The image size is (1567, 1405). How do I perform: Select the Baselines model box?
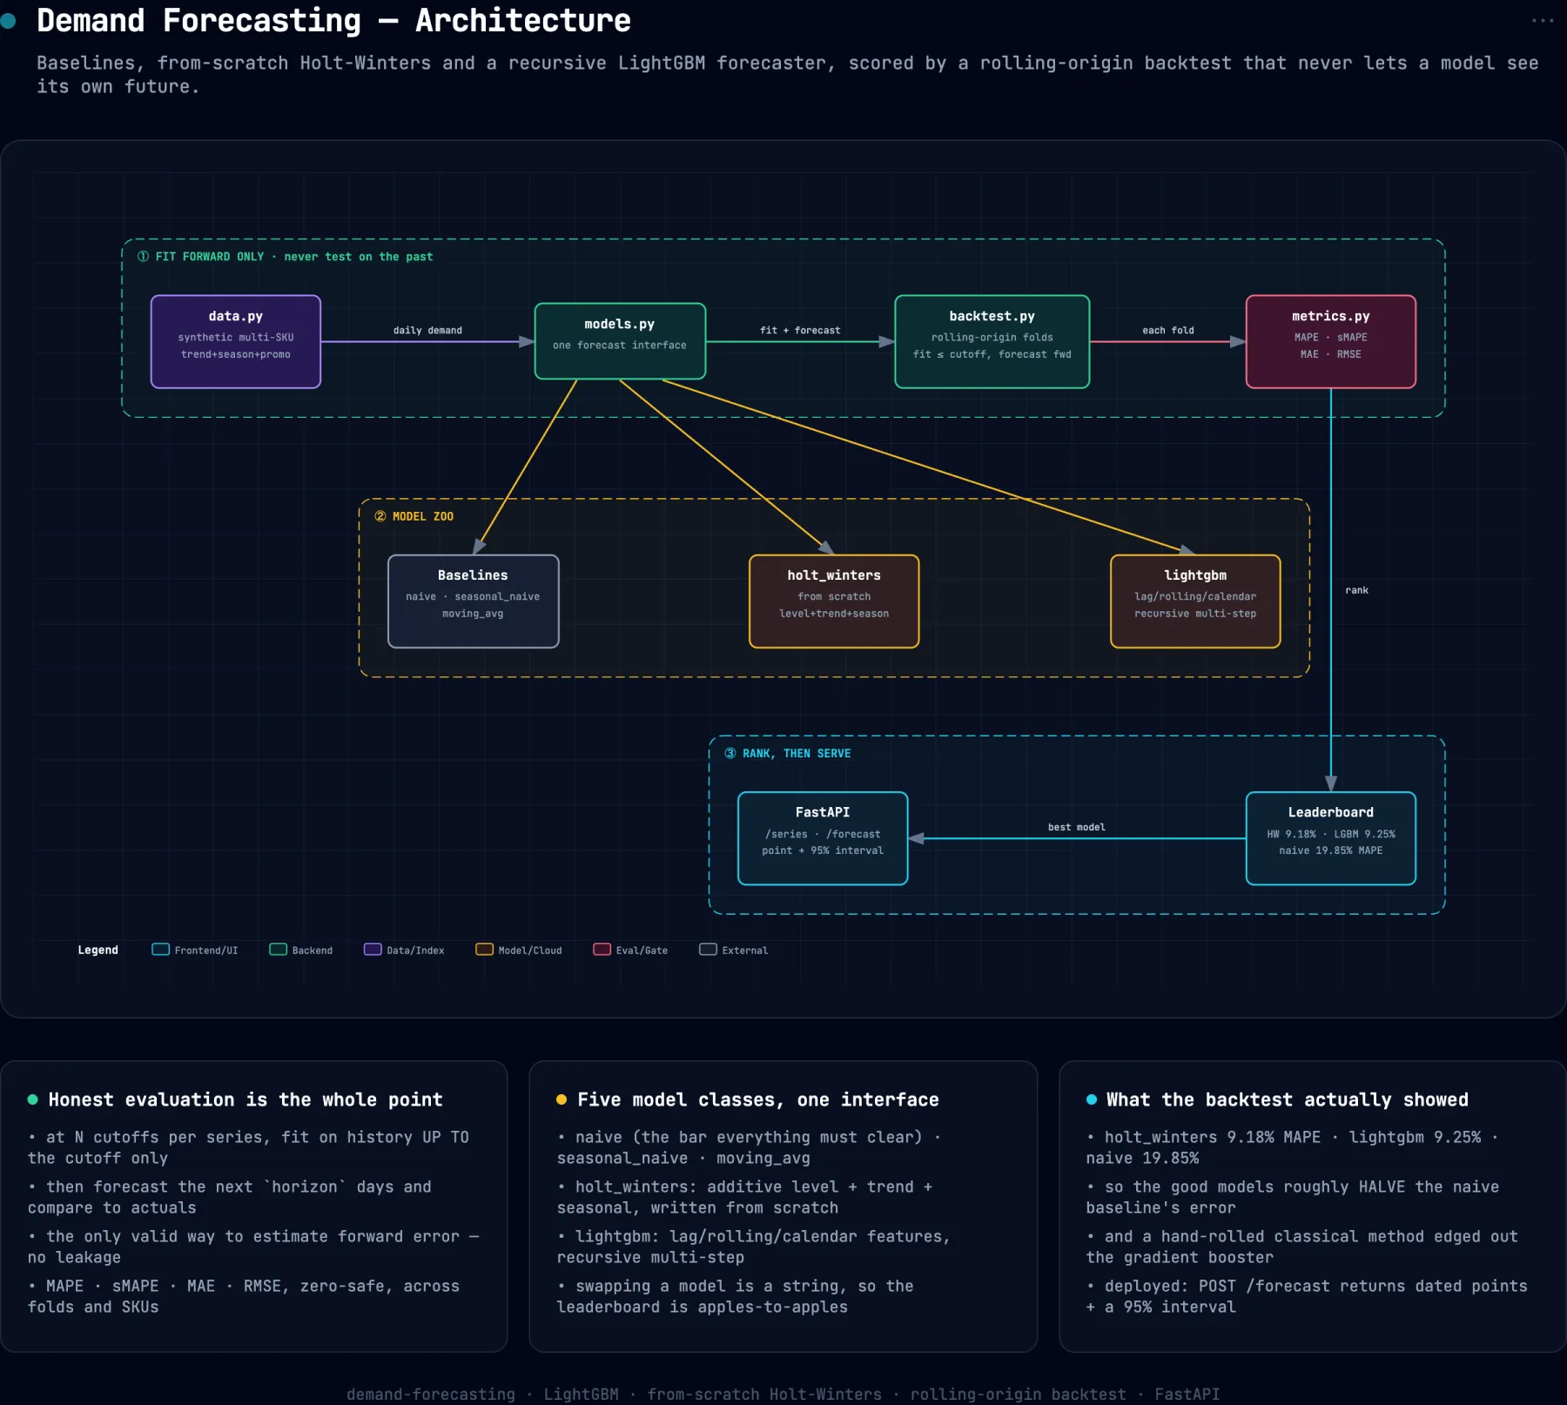tap(473, 602)
